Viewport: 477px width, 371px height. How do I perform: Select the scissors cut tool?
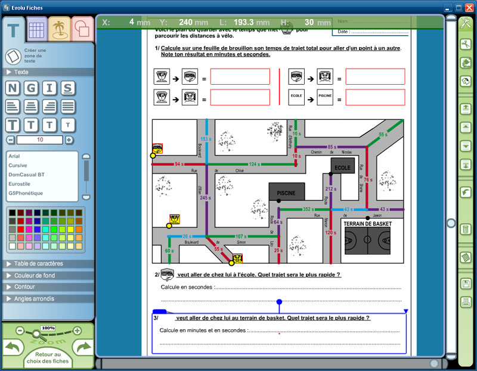[x=466, y=44]
